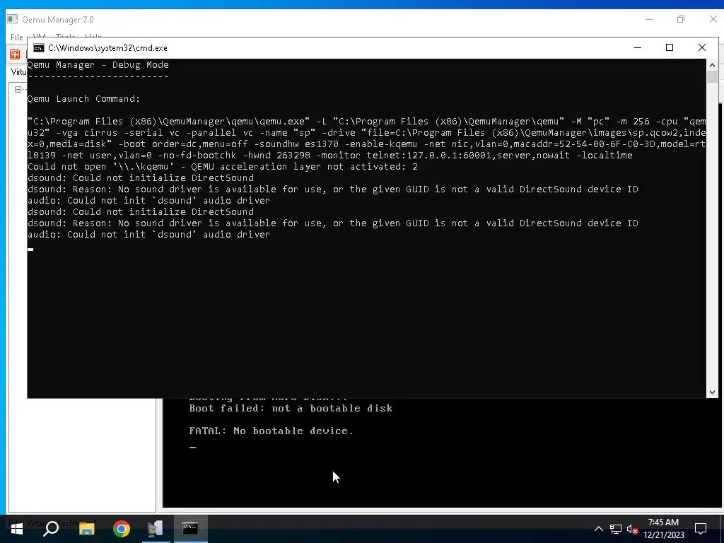The width and height of the screenshot is (724, 543).
Task: Open the clock showing 7:45 AM
Action: coord(663,529)
